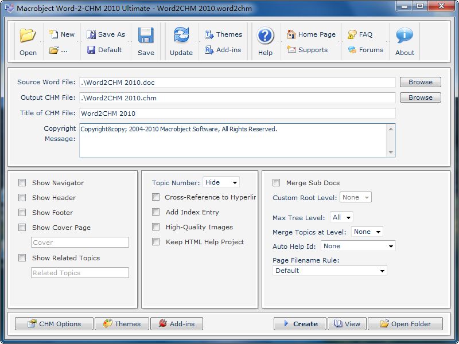This screenshot has height=344, width=459.
Task: Start conversion with the Create button
Action: (x=300, y=324)
